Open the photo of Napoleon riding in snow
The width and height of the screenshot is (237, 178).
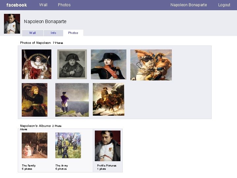point(109,100)
